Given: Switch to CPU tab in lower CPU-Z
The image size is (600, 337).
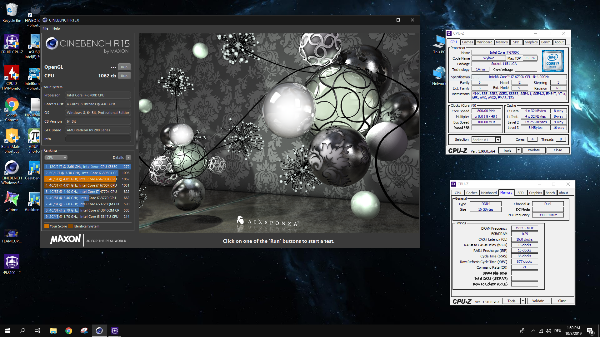Looking at the screenshot, I should [458, 193].
